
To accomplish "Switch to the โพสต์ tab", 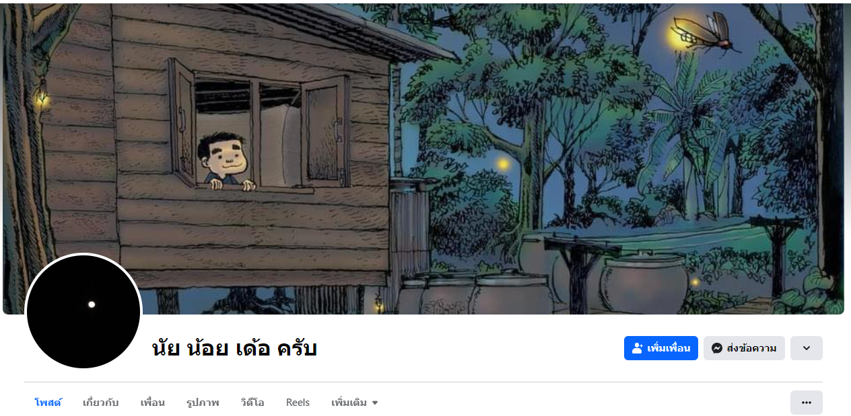I will (48, 403).
